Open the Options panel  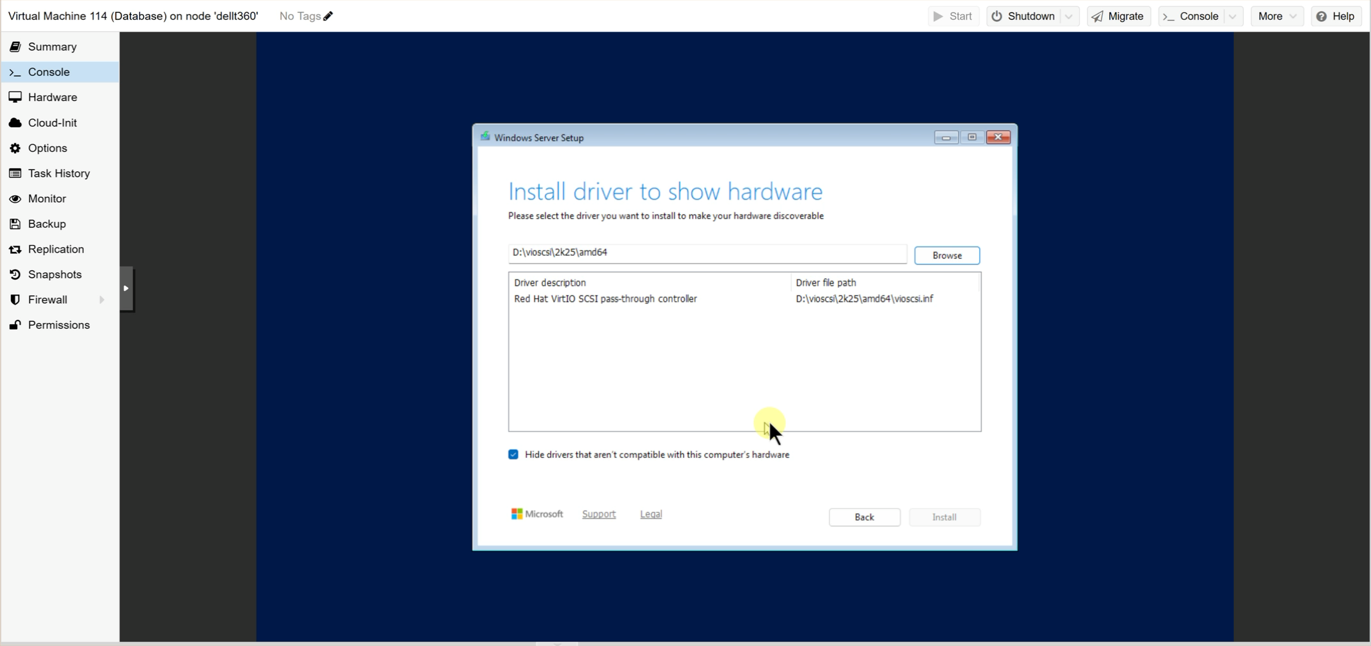coord(47,148)
